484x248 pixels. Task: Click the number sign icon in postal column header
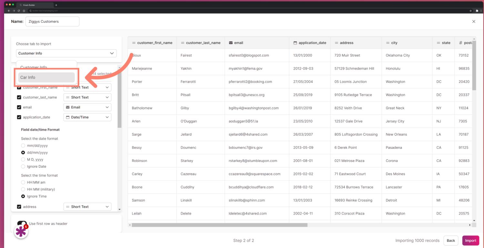point(460,43)
